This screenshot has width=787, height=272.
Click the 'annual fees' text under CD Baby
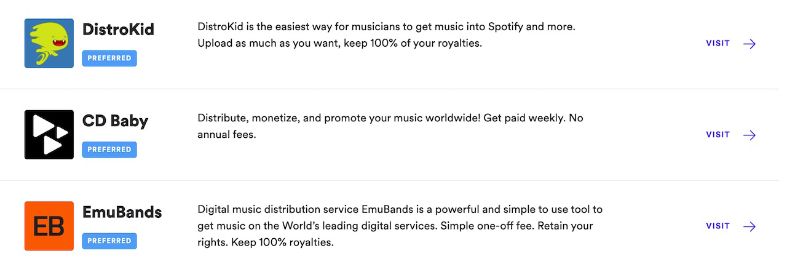(227, 135)
